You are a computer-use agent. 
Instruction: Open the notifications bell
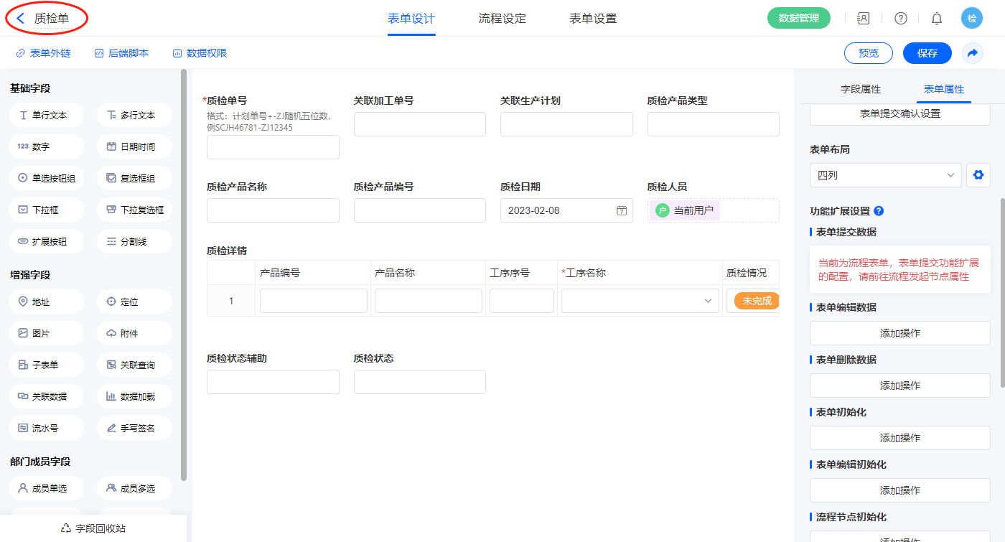click(936, 19)
